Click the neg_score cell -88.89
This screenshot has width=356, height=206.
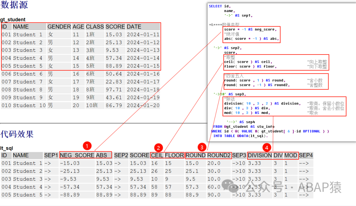coord(70,195)
